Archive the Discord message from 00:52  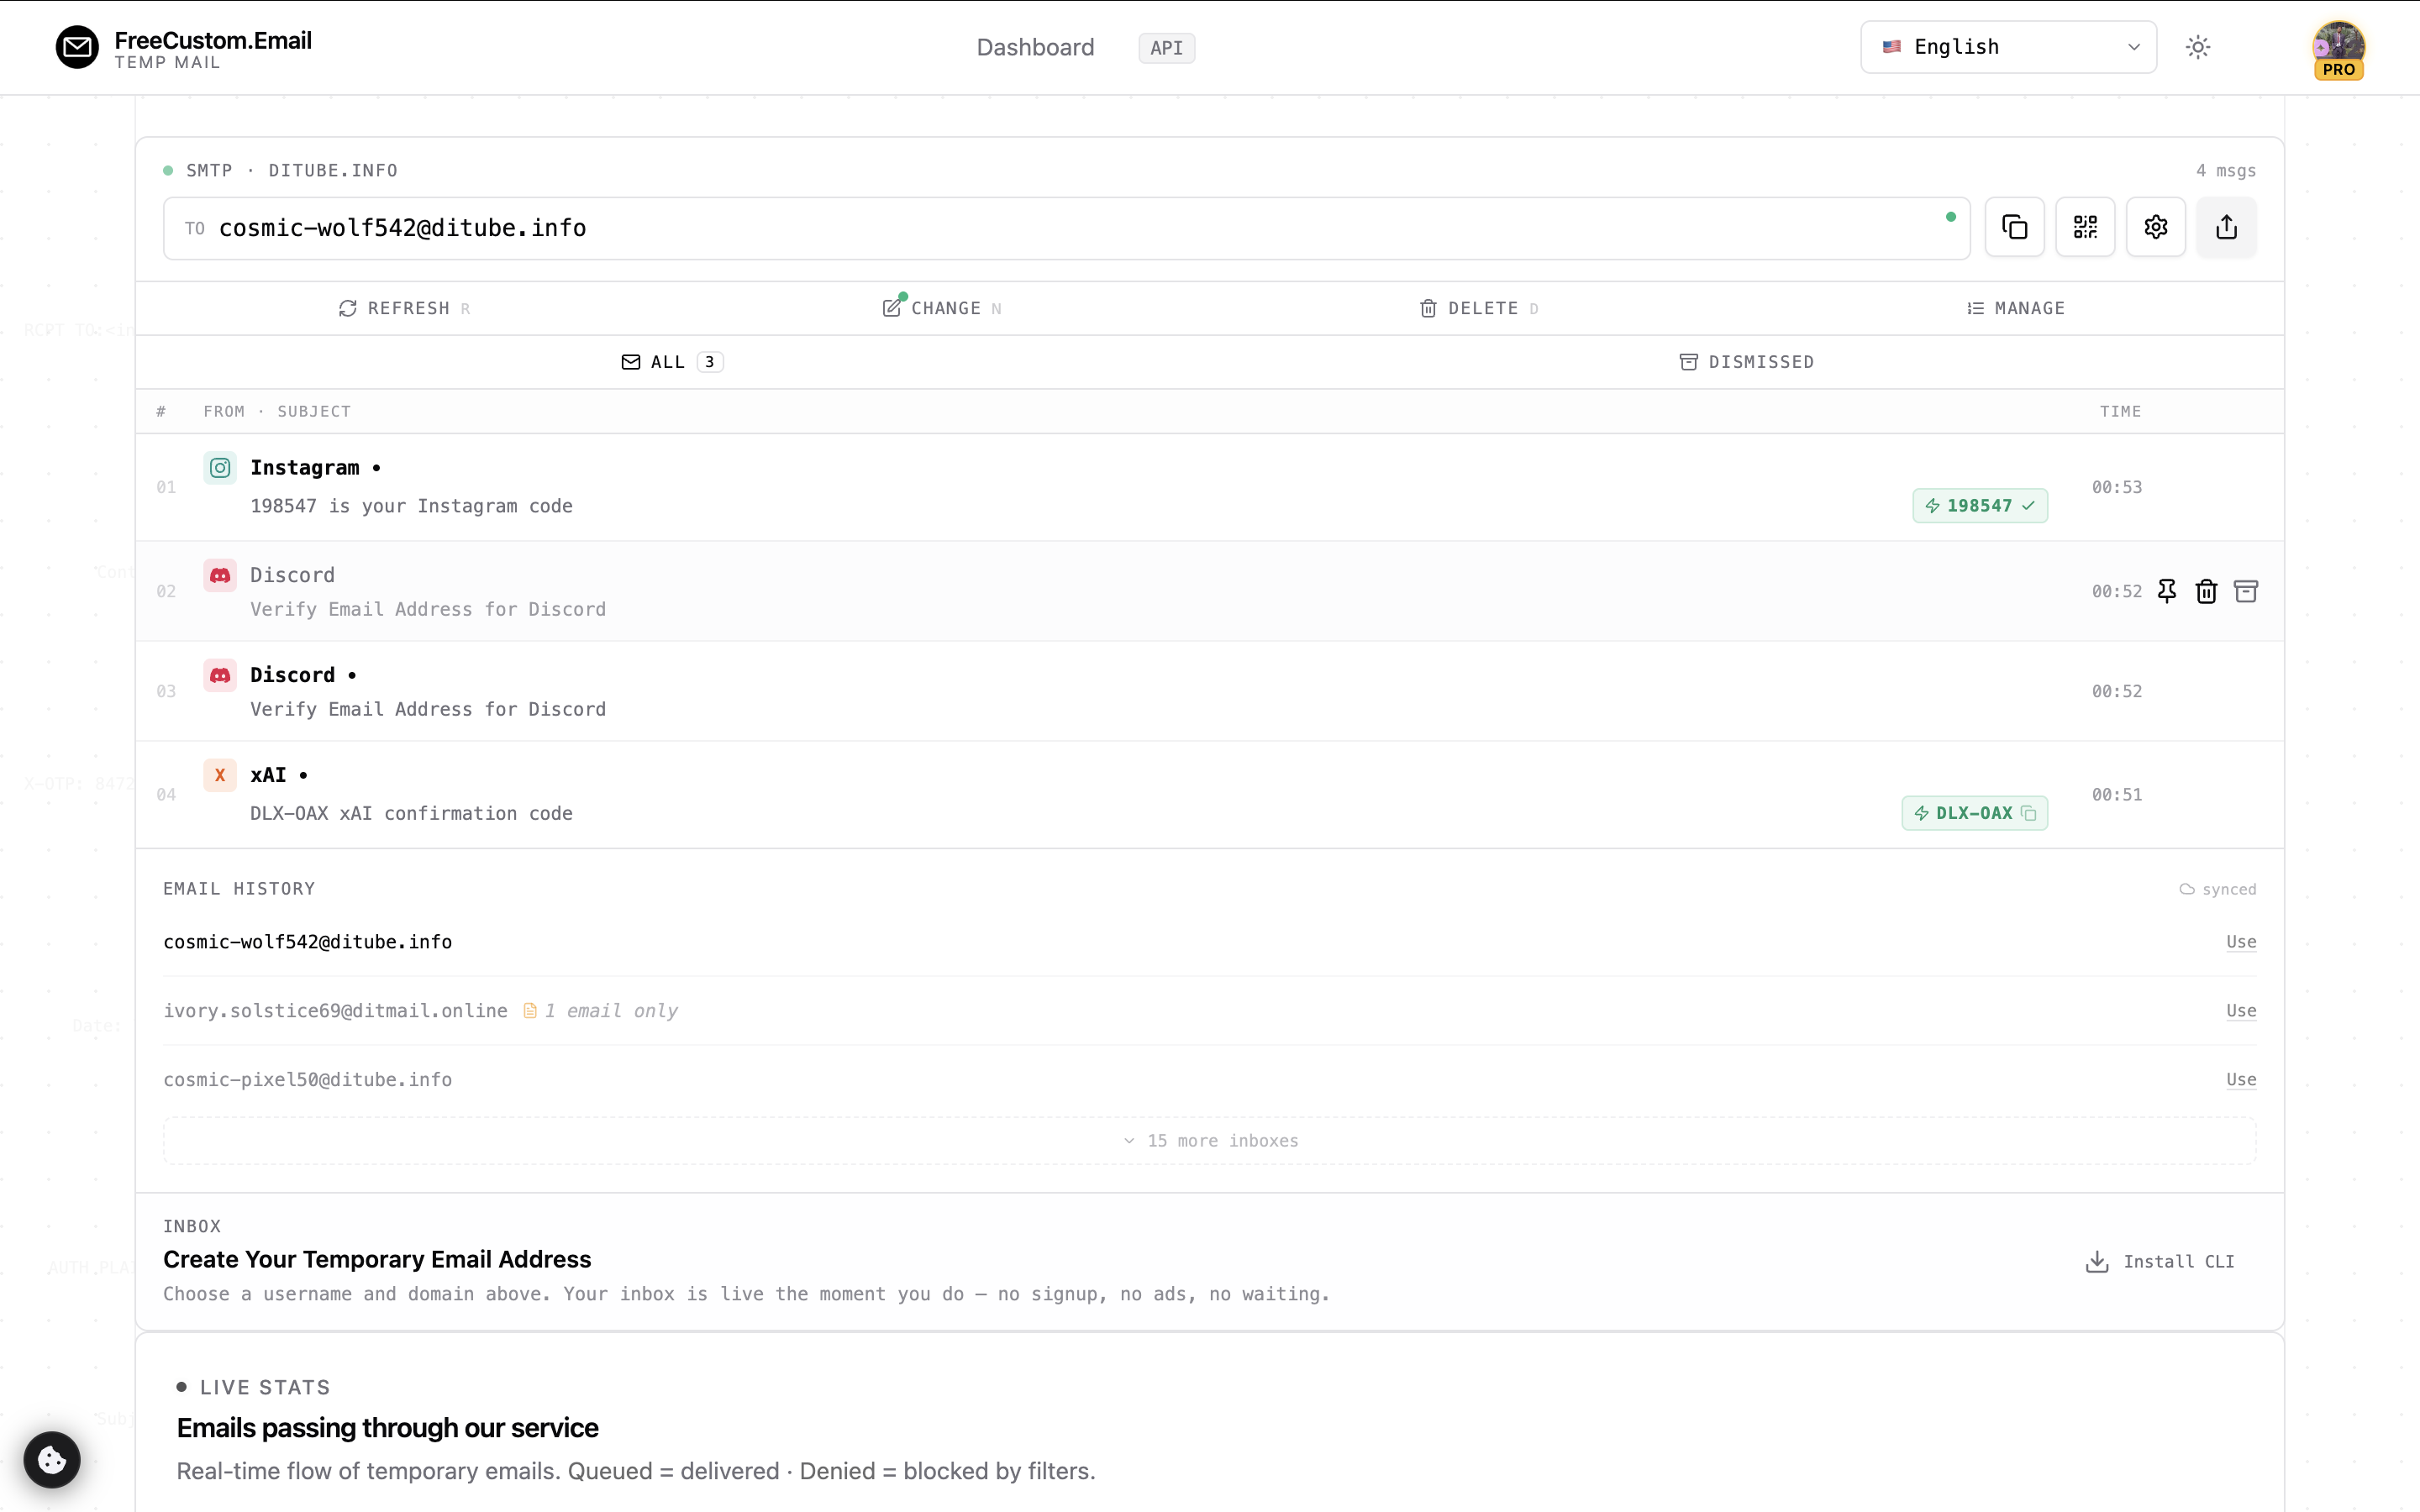coord(2246,591)
